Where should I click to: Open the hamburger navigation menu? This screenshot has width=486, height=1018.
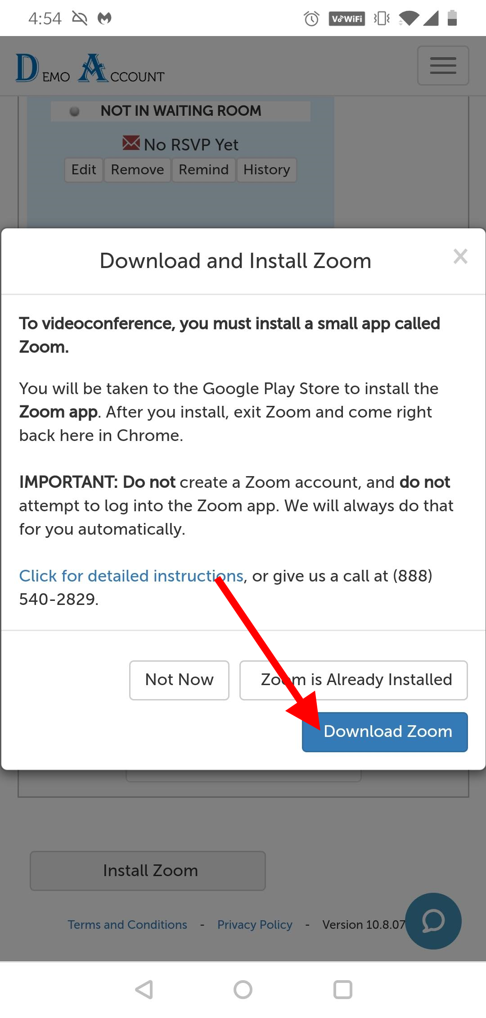click(x=443, y=66)
